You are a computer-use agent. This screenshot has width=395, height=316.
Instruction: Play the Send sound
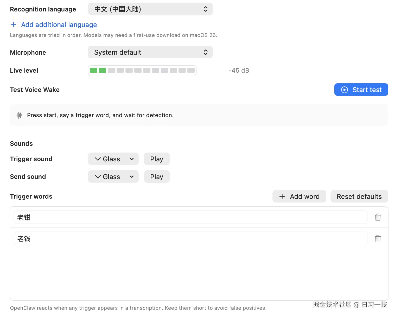click(157, 177)
